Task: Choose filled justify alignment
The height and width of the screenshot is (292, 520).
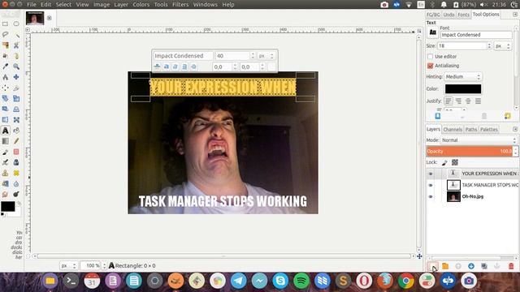Action: click(478, 101)
